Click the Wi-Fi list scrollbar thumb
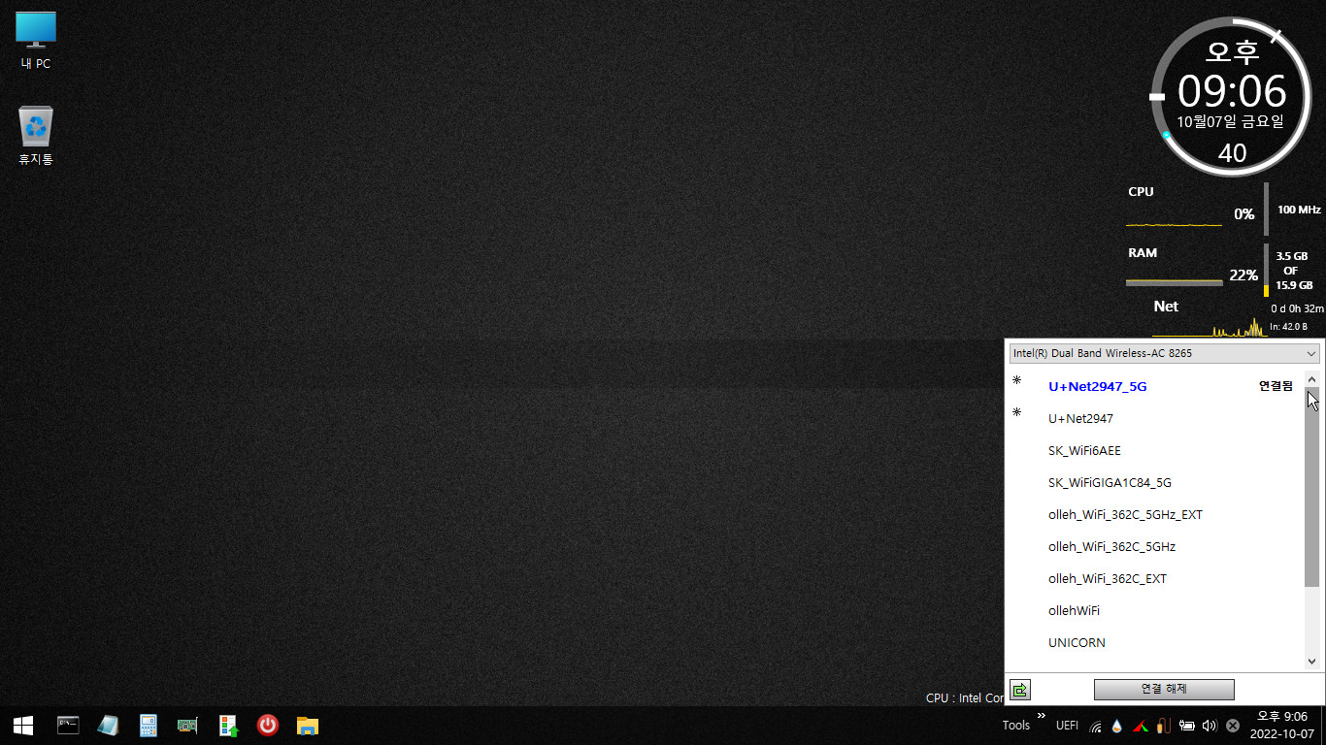This screenshot has height=745, width=1326. (x=1312, y=488)
